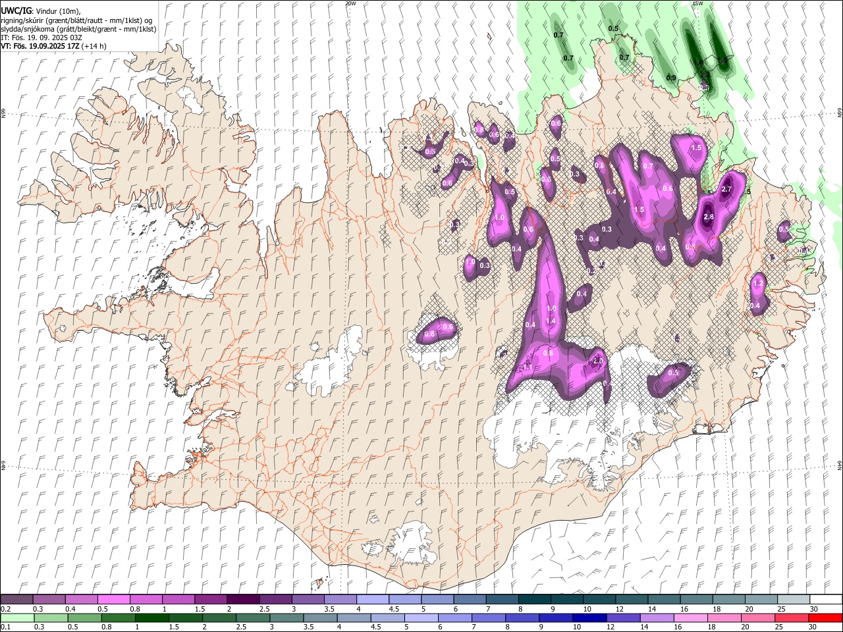Pick the purple 0.2 snow legend swatch
The image size is (843, 632).
(x=16, y=599)
